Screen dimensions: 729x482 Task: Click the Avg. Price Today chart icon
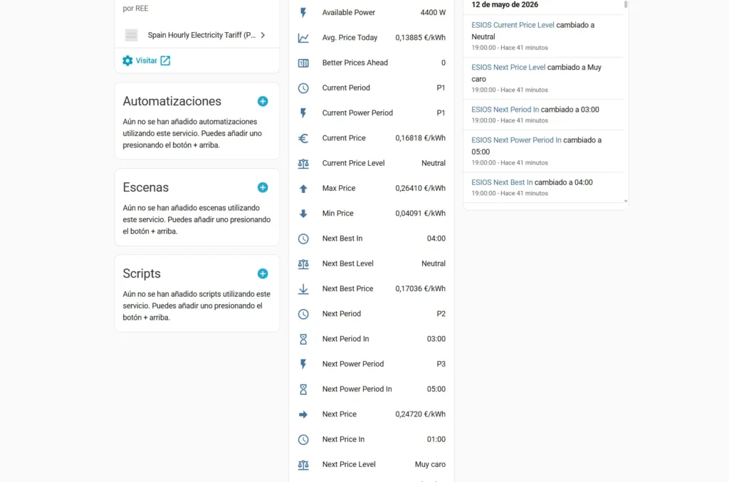coord(303,38)
